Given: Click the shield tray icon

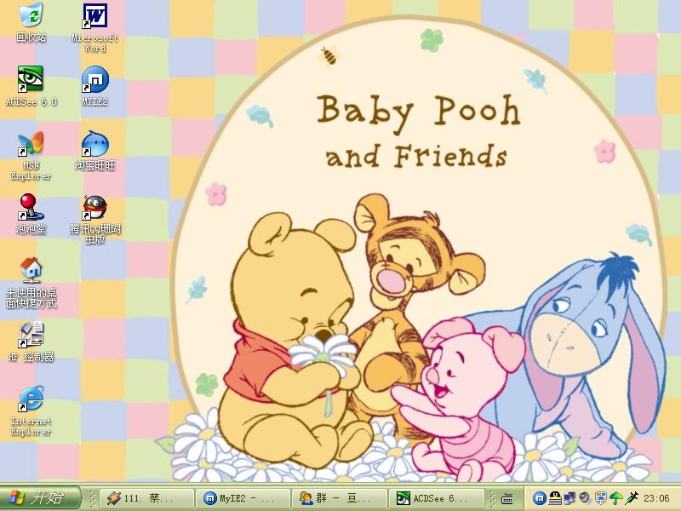Looking at the screenshot, I should [601, 498].
